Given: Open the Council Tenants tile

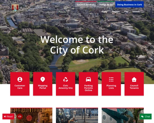Looking at the screenshot, I should [134, 84].
